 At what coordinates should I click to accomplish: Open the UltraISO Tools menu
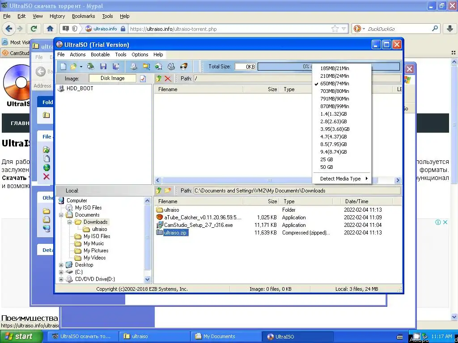pos(120,54)
